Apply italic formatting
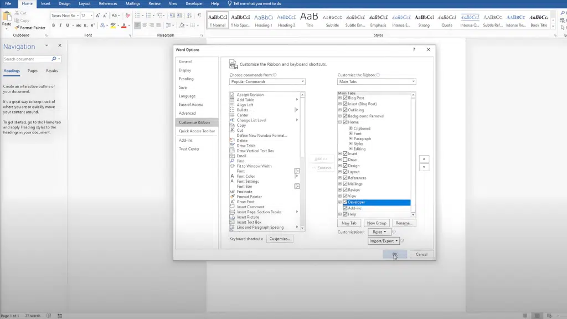Image resolution: width=567 pixels, height=319 pixels. click(61, 25)
